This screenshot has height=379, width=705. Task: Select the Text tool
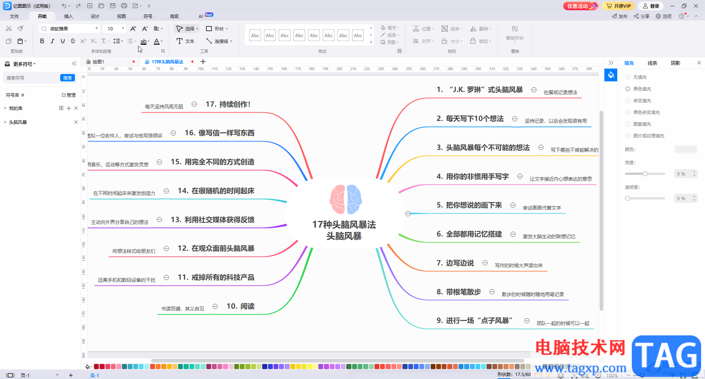[185, 41]
